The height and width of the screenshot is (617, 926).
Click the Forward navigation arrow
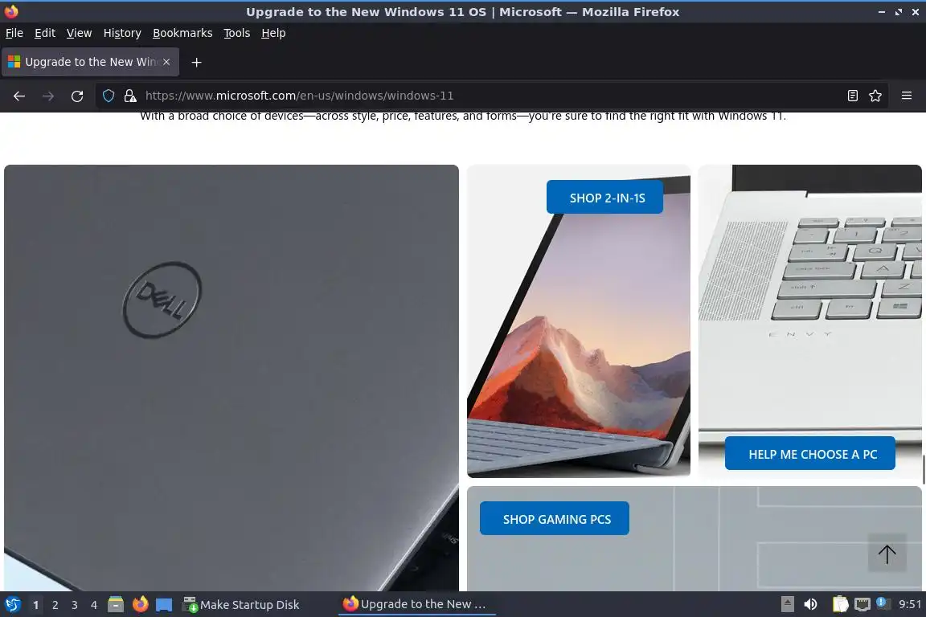48,96
